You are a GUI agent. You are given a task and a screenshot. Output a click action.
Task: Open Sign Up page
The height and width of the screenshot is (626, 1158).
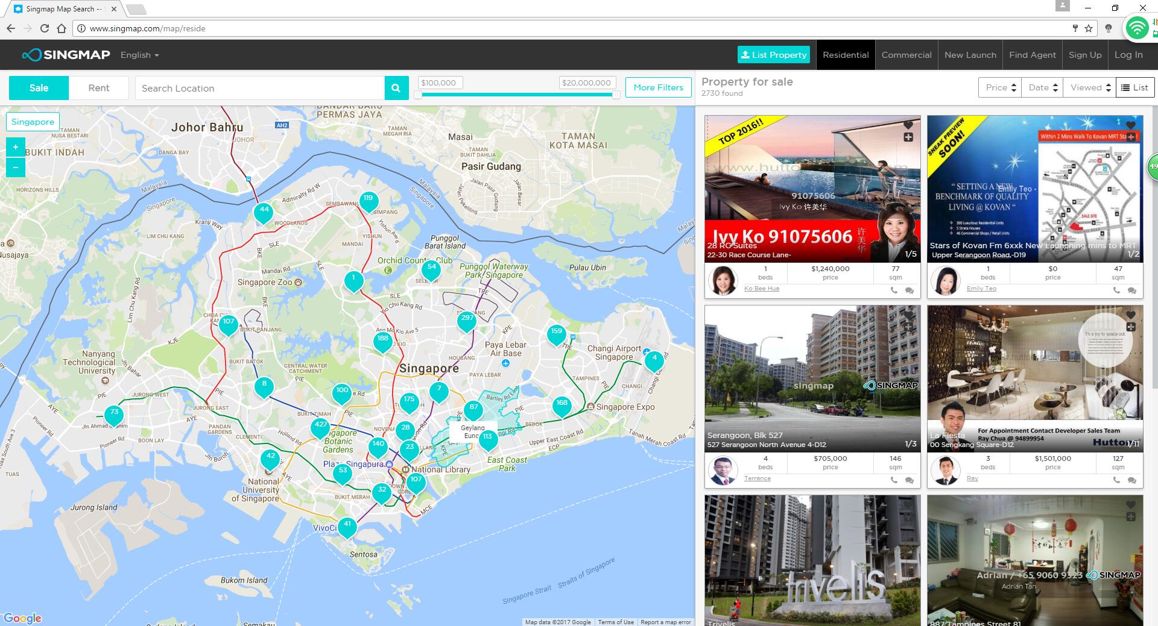(x=1085, y=55)
